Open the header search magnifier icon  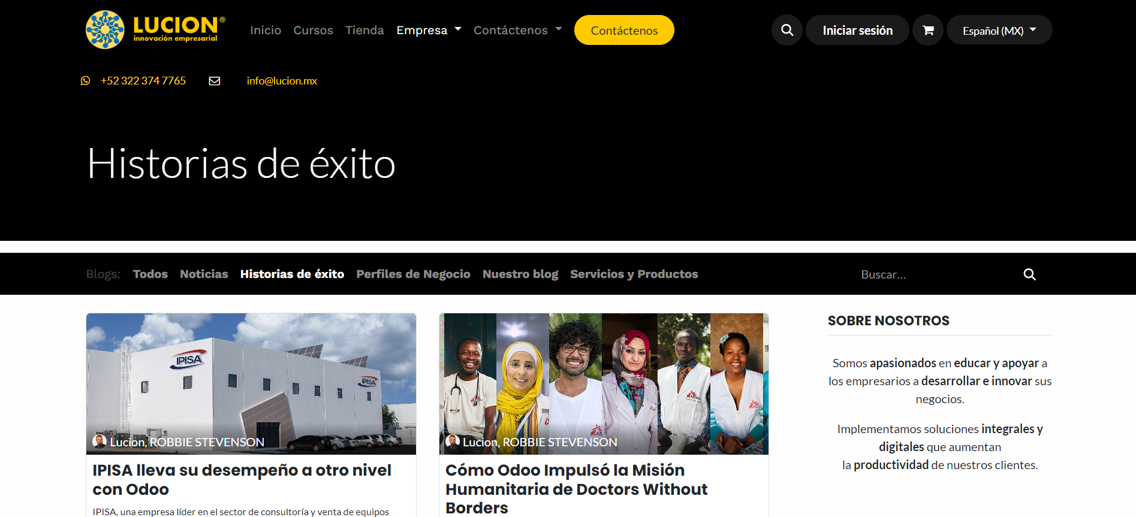tap(787, 30)
